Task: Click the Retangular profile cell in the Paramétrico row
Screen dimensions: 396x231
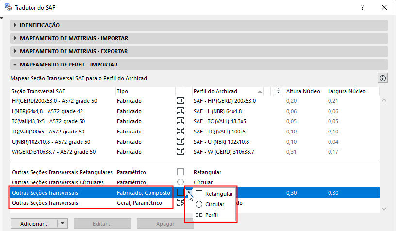Action: coord(207,172)
